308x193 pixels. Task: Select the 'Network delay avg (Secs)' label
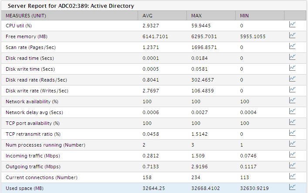[34, 112]
